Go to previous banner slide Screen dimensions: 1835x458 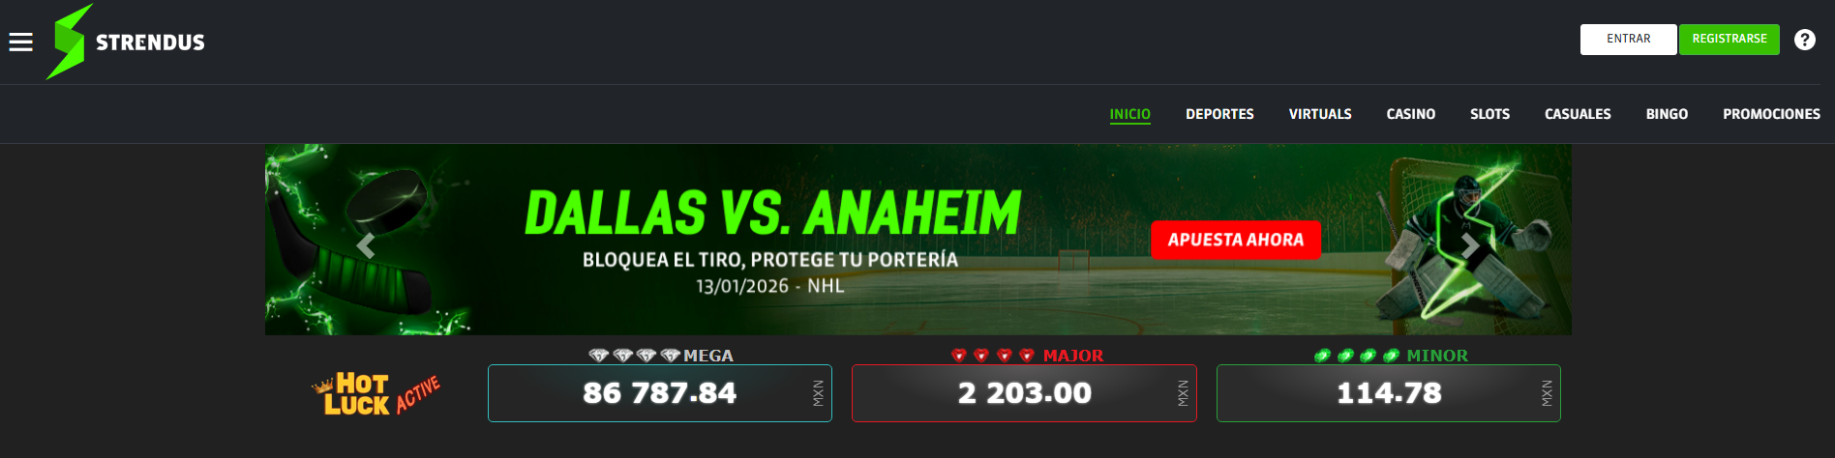(x=366, y=246)
